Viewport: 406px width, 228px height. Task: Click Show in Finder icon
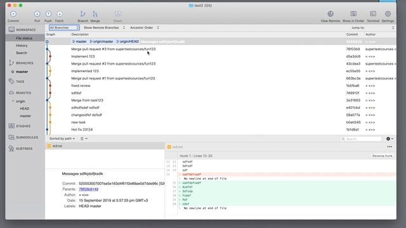[353, 14]
